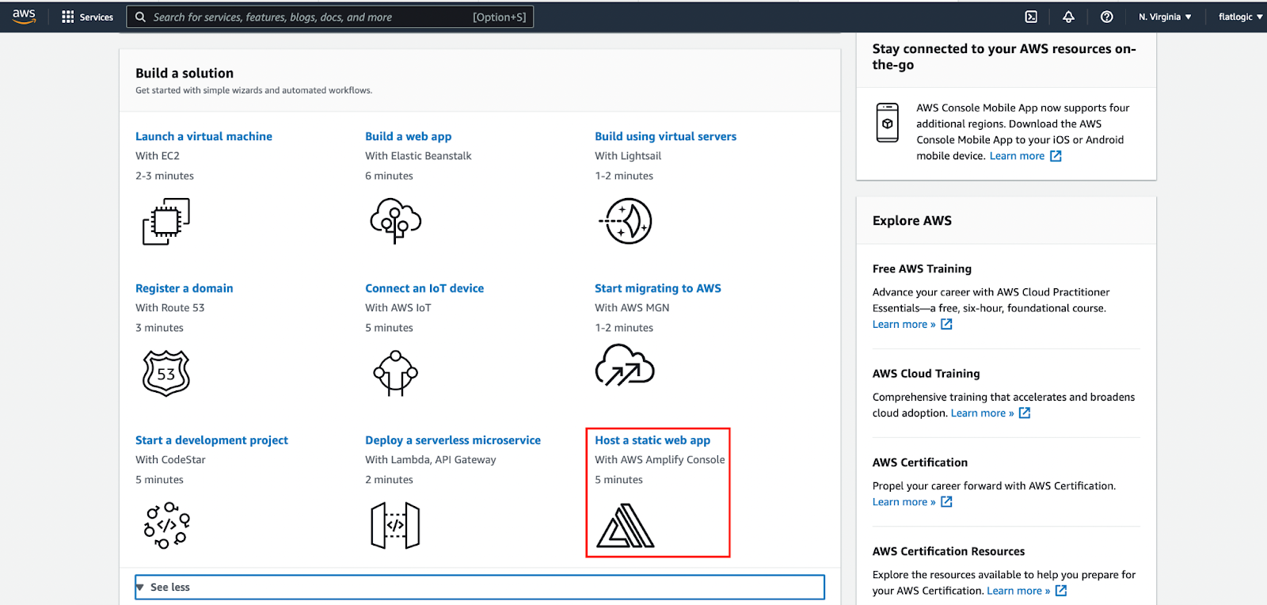Viewport: 1267px width, 605px height.
Task: Click external icon under Certification Resources
Action: tap(1061, 591)
